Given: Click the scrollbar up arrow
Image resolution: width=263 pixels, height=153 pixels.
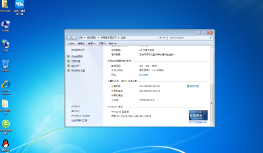Looking at the screenshot, I should click(x=212, y=47).
